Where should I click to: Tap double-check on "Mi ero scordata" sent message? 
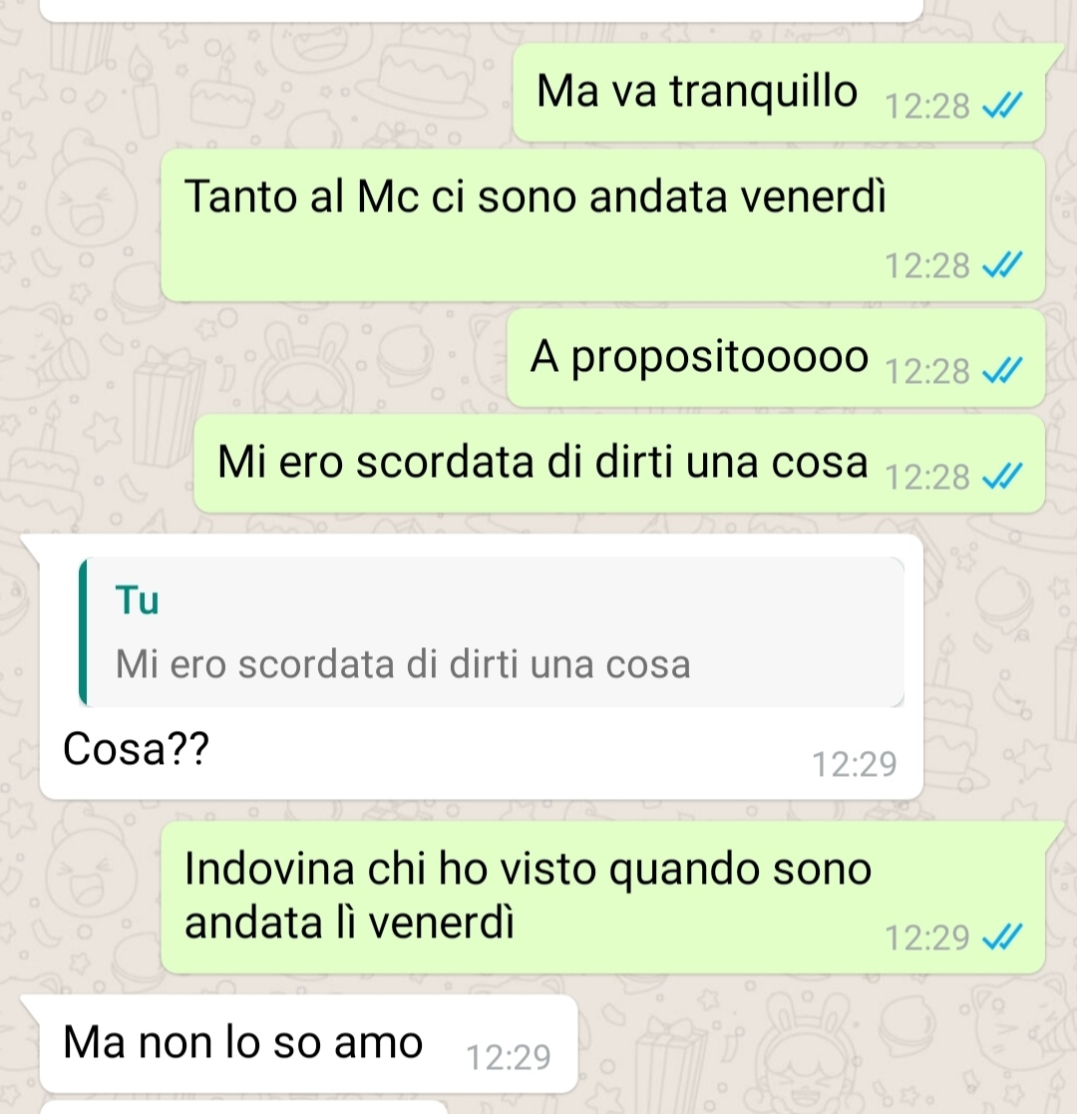(x=1001, y=477)
